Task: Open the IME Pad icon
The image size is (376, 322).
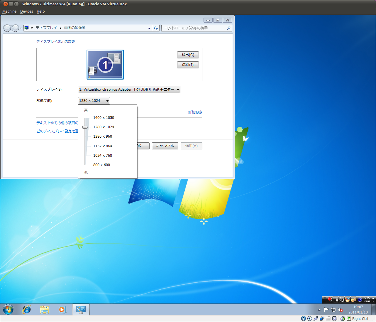Action: [x=348, y=300]
